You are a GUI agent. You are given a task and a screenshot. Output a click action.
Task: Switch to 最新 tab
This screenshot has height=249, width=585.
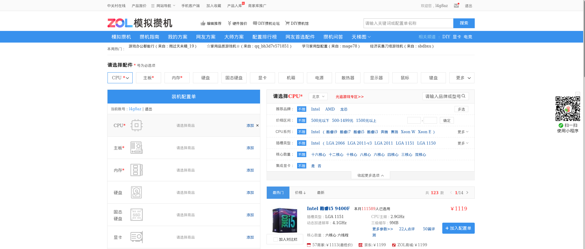321,193
